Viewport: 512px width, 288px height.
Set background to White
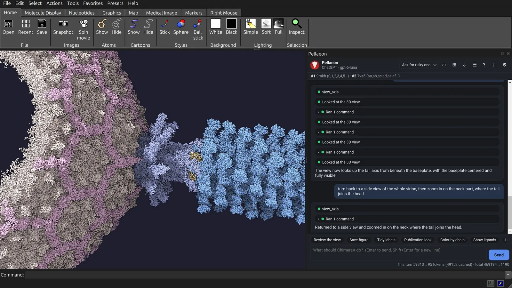[216, 27]
